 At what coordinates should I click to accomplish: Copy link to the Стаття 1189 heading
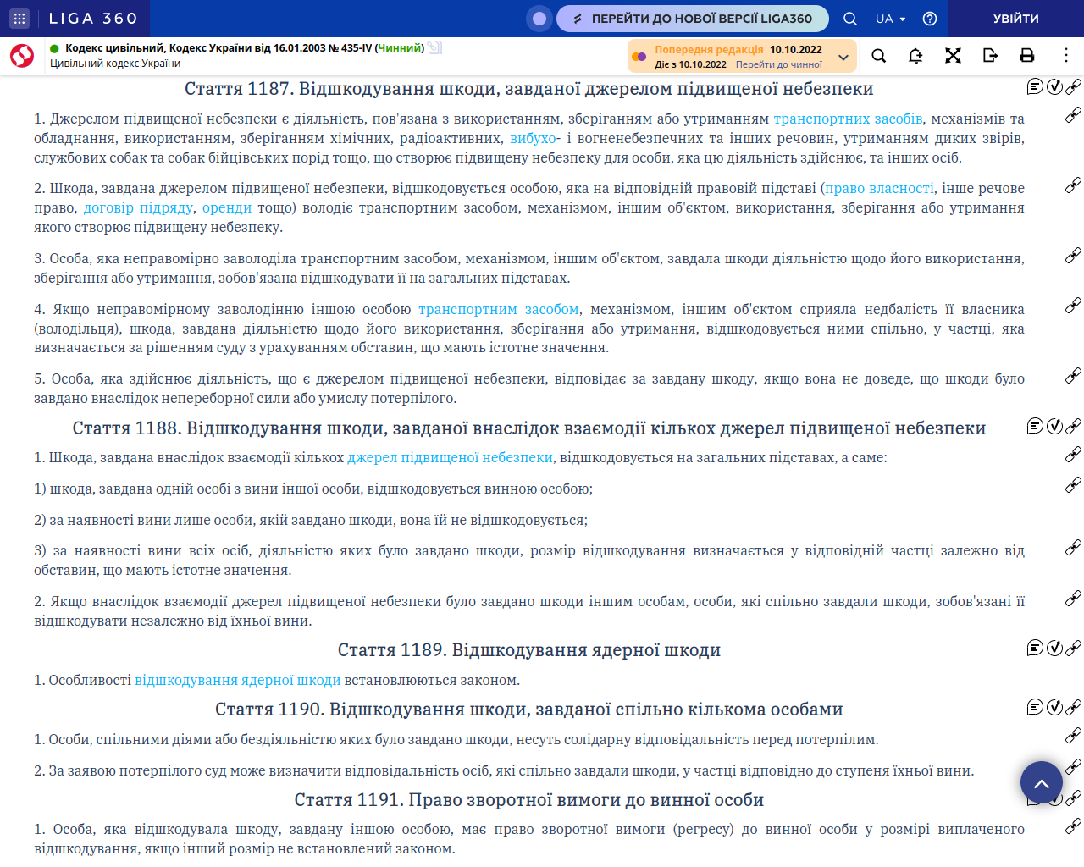tap(1073, 648)
